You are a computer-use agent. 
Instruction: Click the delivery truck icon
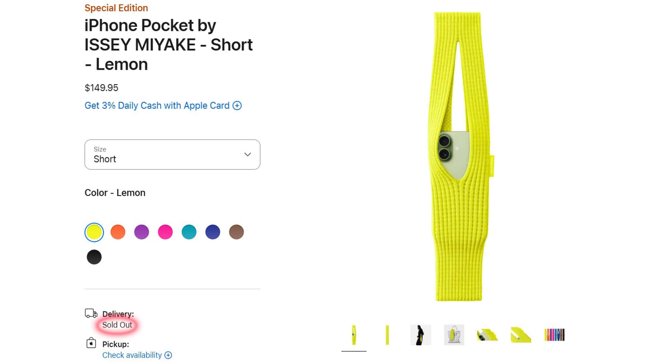tap(91, 313)
